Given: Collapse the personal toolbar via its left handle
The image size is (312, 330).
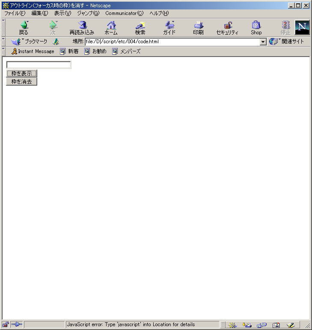Looking at the screenshot, I should [x=3, y=51].
